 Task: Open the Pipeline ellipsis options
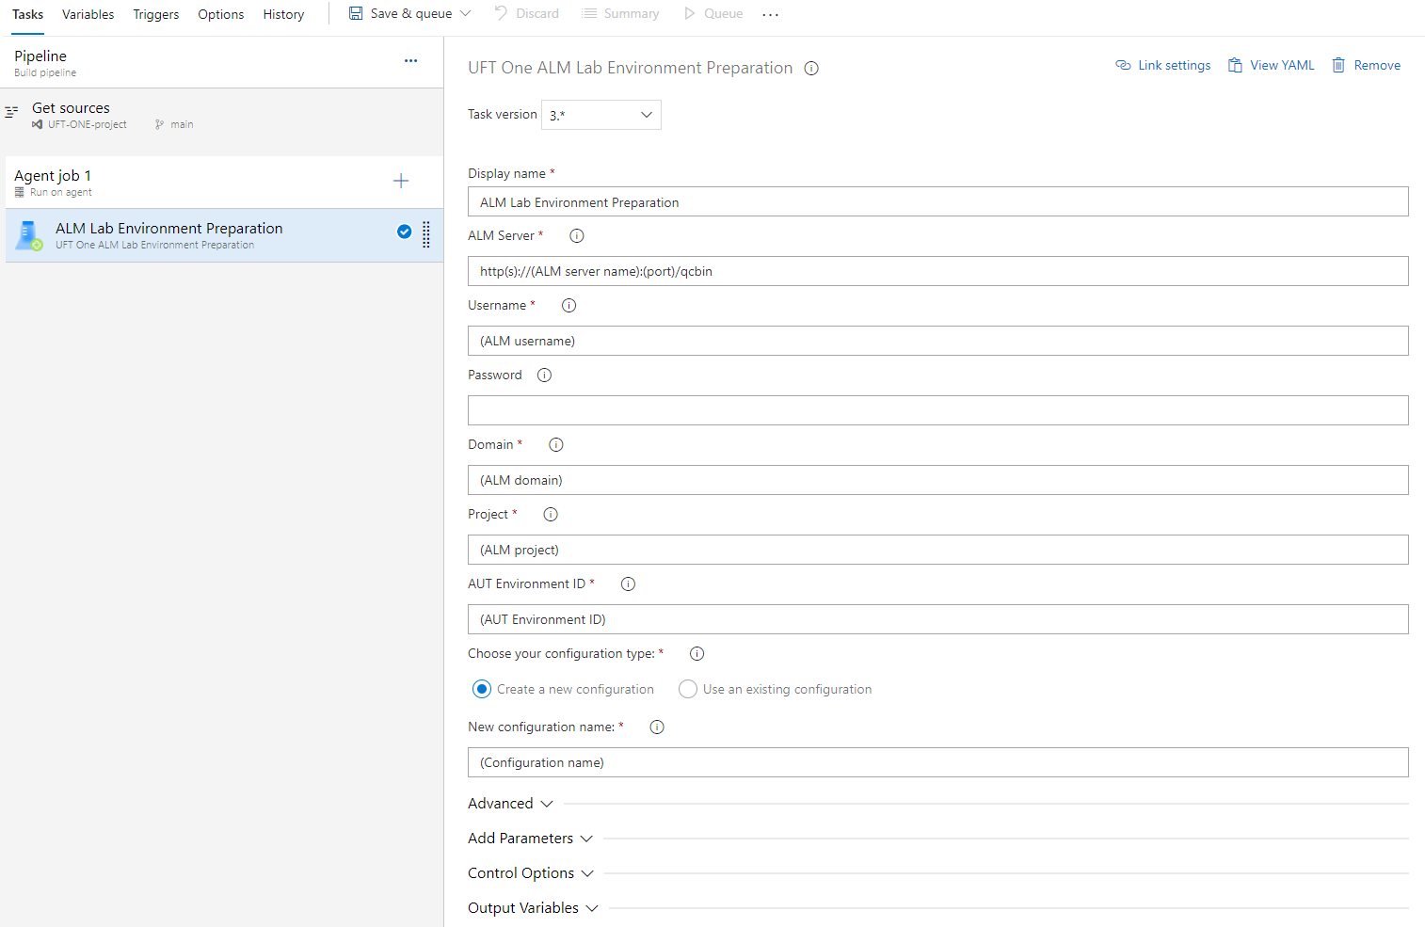[410, 61]
